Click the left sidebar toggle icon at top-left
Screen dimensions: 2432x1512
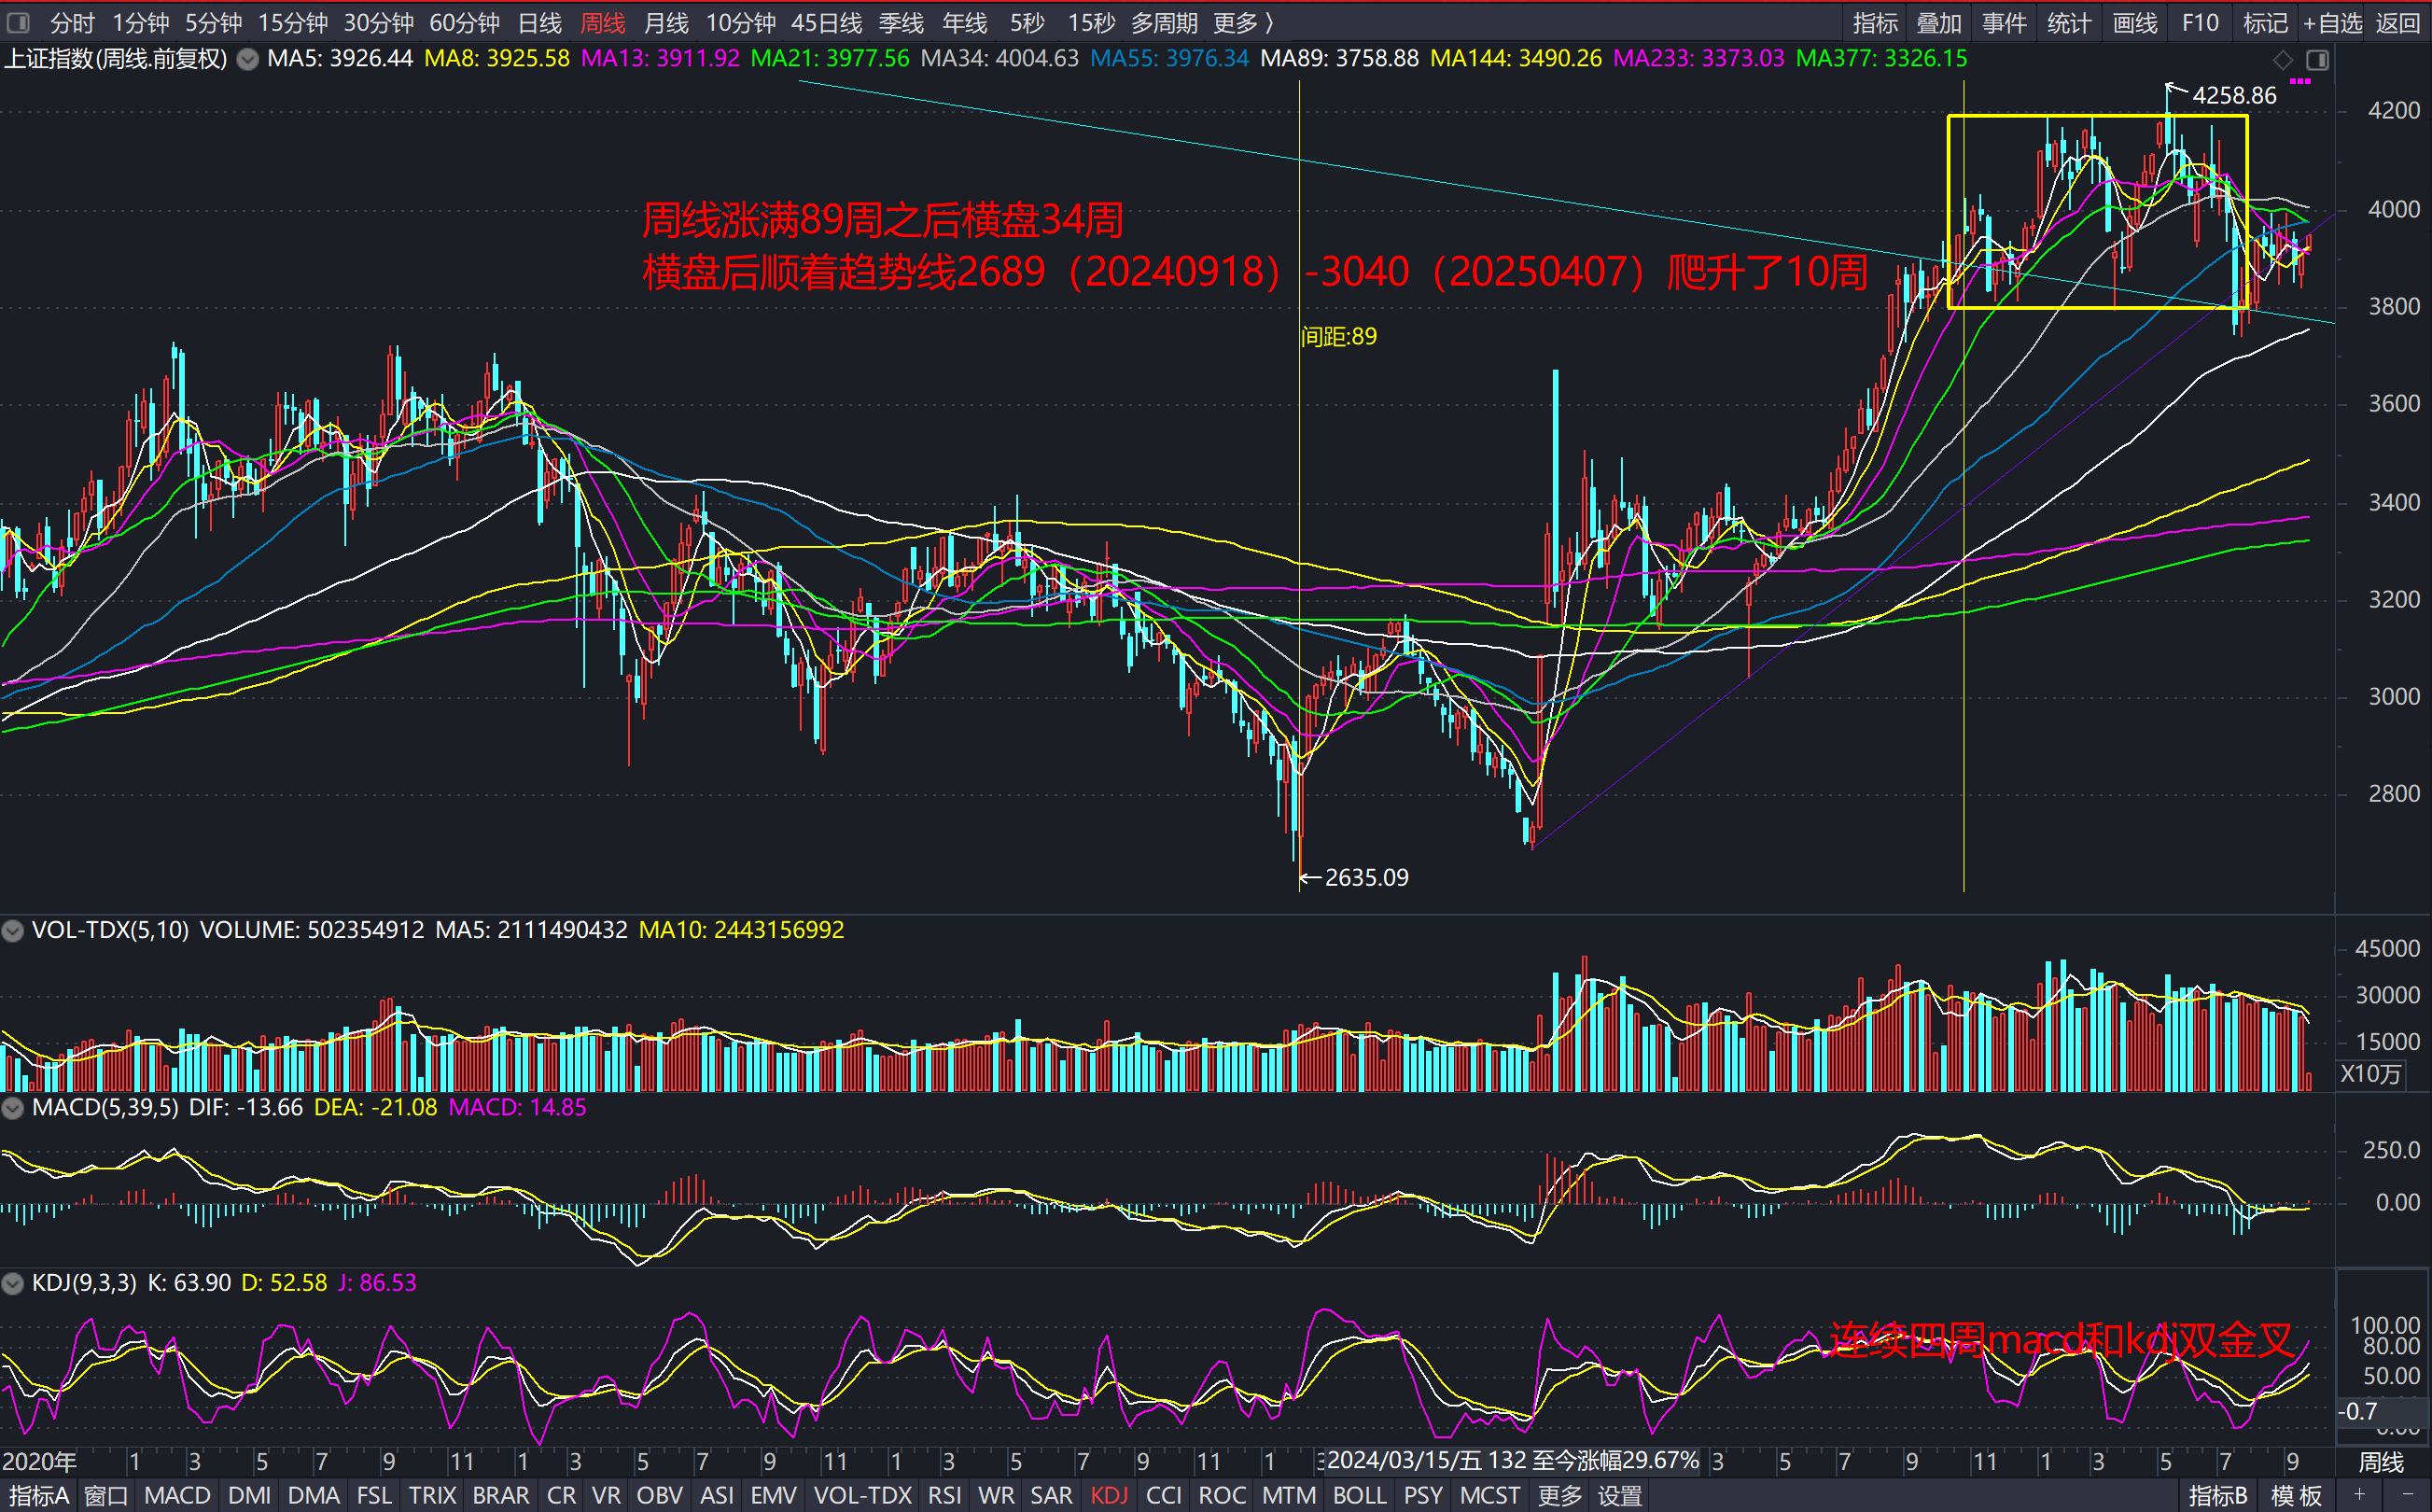point(18,22)
